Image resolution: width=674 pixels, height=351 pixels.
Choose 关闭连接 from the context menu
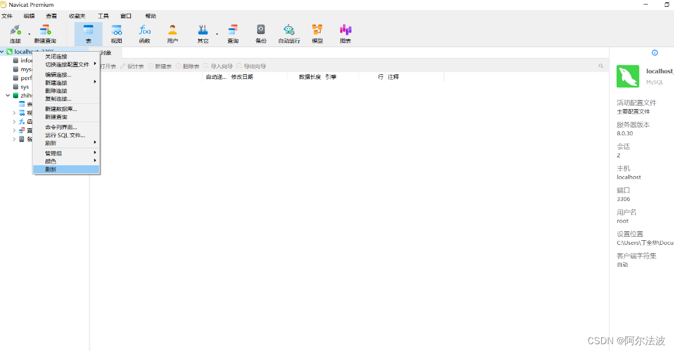pos(66,56)
